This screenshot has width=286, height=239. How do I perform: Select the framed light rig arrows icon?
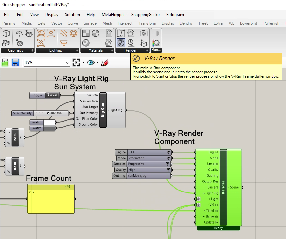tap(41, 43)
